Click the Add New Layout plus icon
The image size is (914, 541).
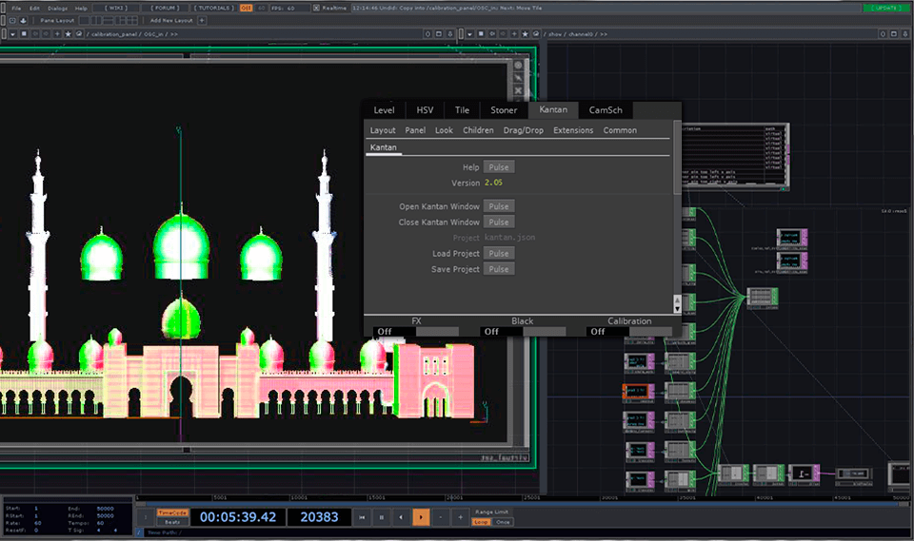coord(201,20)
